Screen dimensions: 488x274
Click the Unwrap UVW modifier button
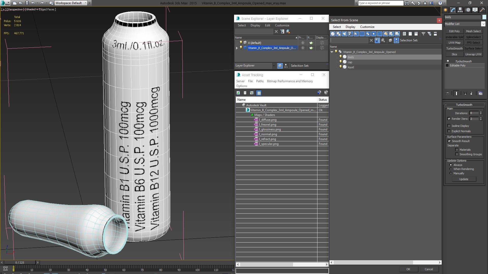click(473, 54)
